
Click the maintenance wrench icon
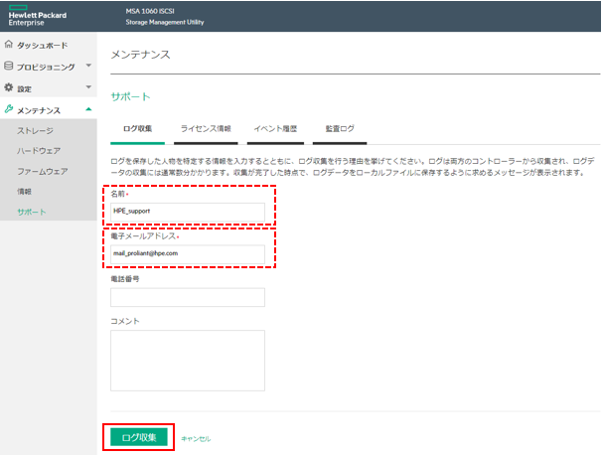9,110
